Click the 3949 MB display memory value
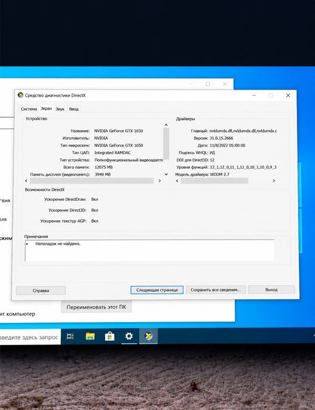This screenshot has height=410, width=315. click(x=102, y=174)
